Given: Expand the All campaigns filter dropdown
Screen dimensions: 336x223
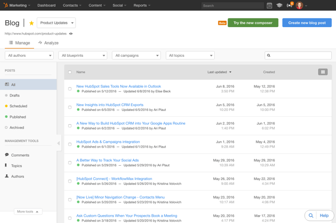Looking at the screenshot, I should 136,55.
